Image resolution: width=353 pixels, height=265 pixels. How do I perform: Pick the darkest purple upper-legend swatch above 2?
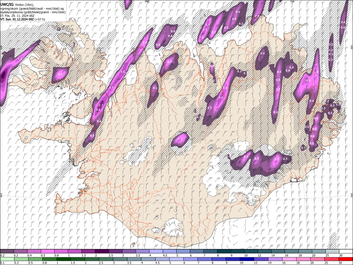pyautogui.click(x=102, y=251)
